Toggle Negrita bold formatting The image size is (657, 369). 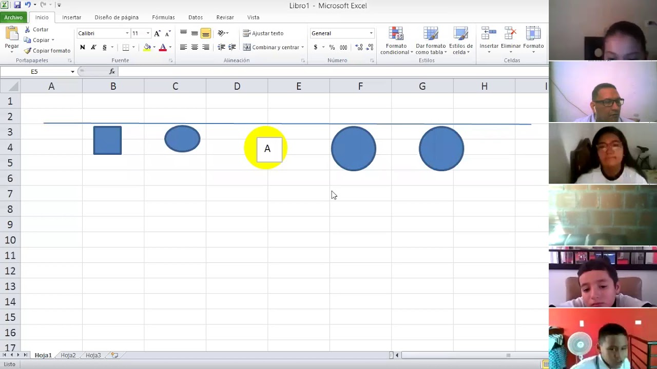[82, 47]
